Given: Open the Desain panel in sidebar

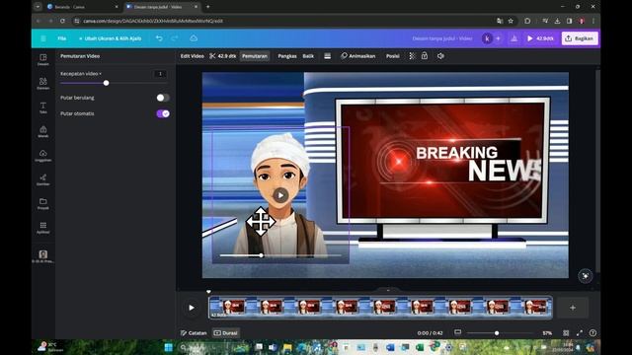Looking at the screenshot, I should tap(43, 59).
